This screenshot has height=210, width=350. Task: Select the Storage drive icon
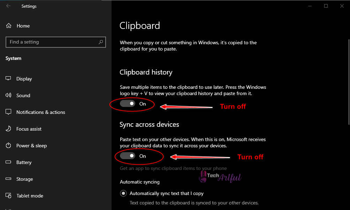8,179
